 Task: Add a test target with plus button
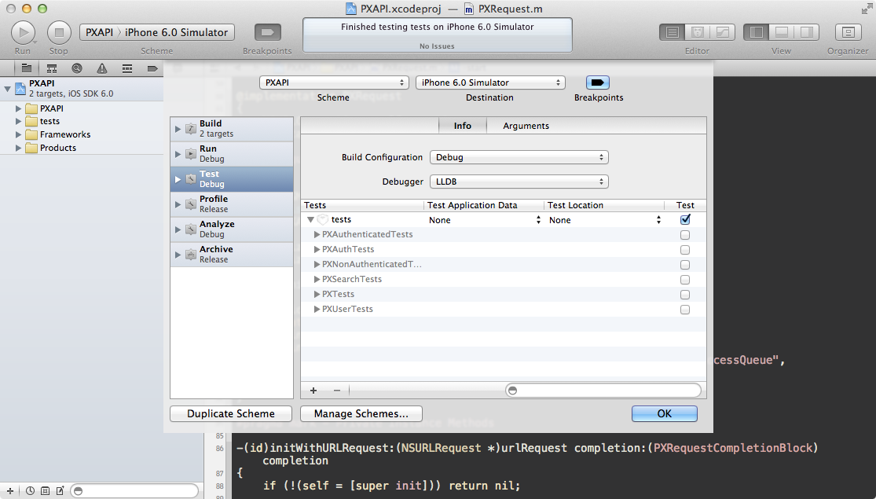click(313, 390)
